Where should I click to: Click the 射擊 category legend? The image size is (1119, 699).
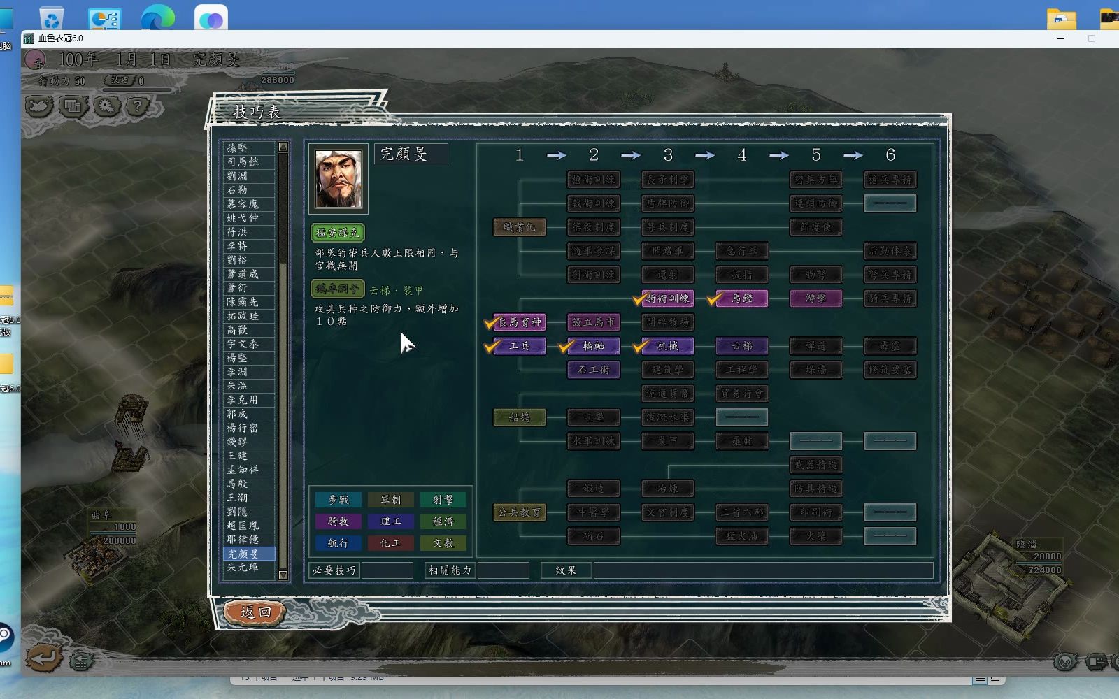pyautogui.click(x=443, y=500)
